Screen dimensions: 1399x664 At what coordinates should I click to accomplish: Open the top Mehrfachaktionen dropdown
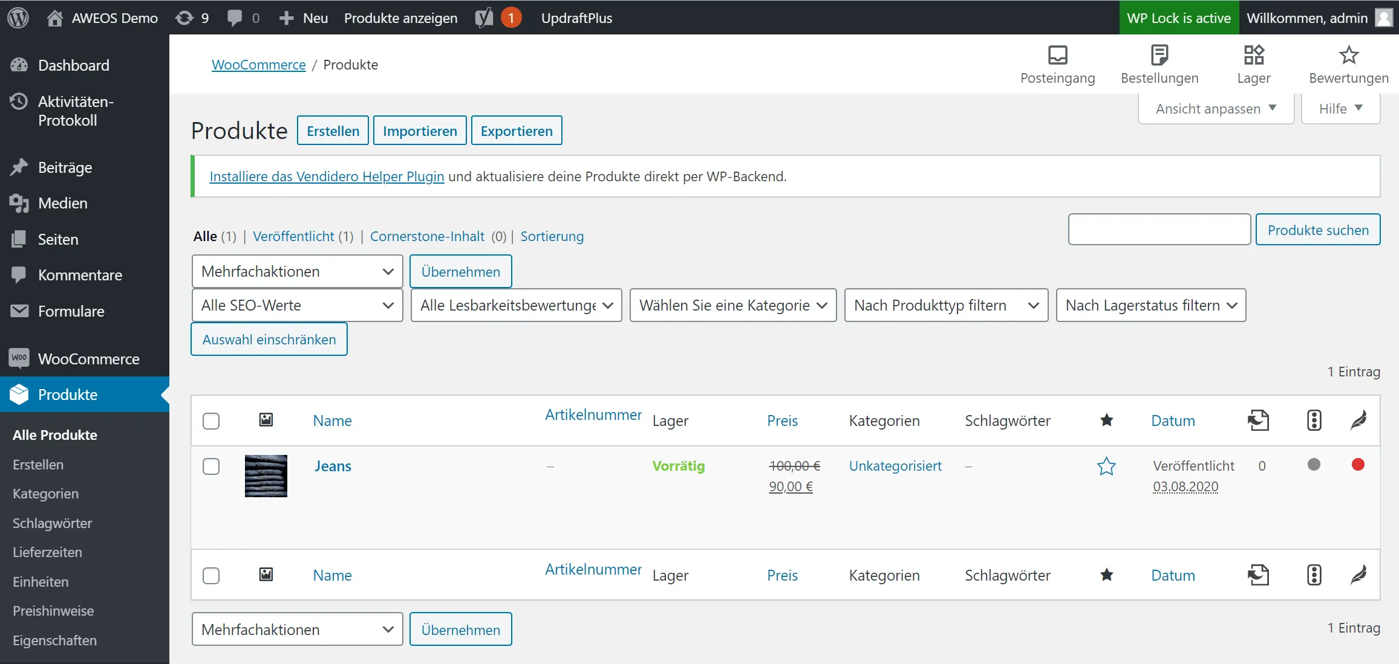[x=298, y=271]
